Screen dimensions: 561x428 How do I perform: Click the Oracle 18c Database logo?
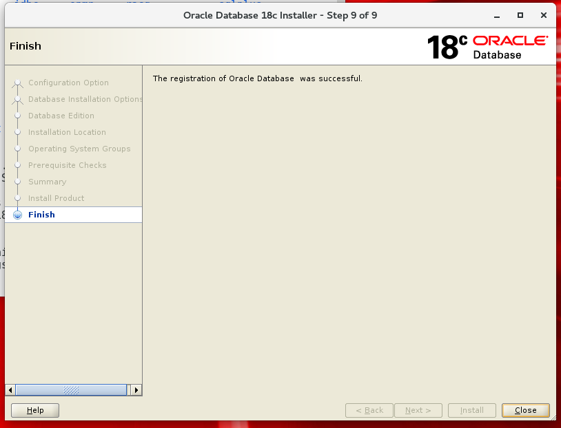(488, 47)
